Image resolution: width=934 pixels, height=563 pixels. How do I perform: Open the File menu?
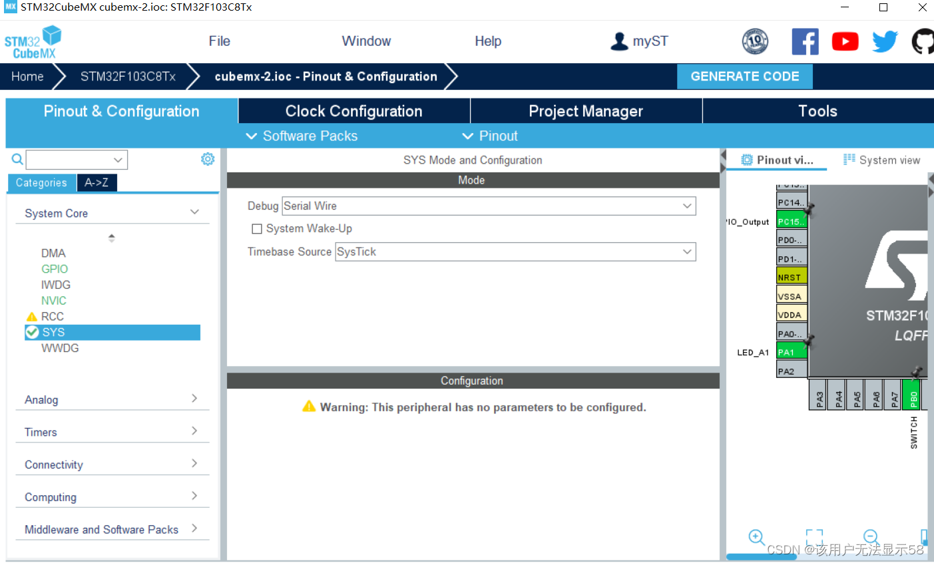click(219, 41)
